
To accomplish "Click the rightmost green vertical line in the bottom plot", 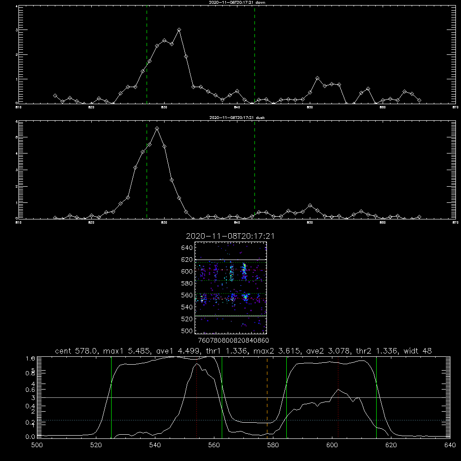I will (x=376, y=397).
